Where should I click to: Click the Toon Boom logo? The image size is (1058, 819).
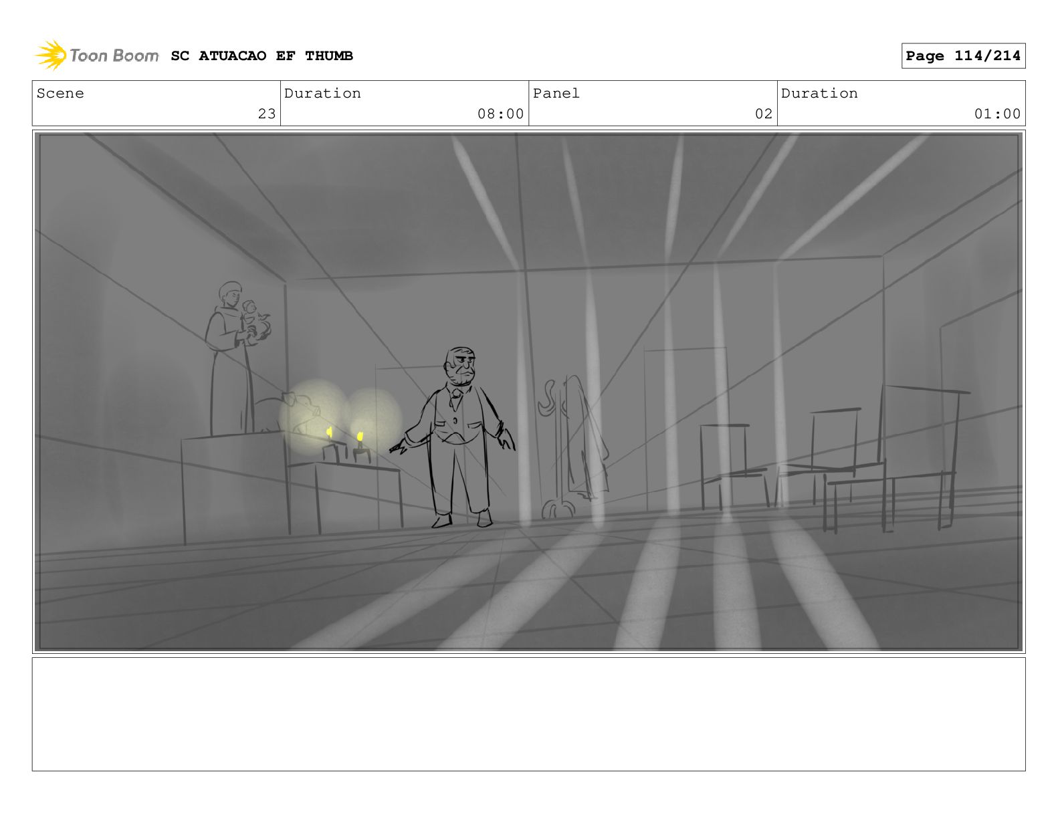click(x=97, y=55)
